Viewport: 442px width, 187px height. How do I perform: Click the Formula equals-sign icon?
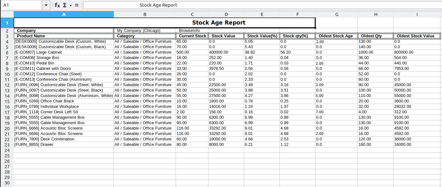click(x=77, y=5)
